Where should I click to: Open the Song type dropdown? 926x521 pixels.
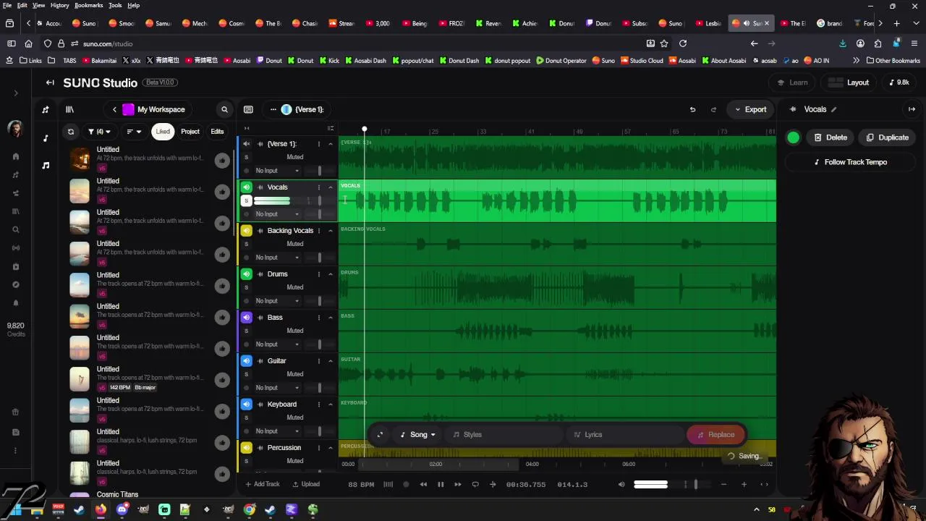pyautogui.click(x=418, y=435)
